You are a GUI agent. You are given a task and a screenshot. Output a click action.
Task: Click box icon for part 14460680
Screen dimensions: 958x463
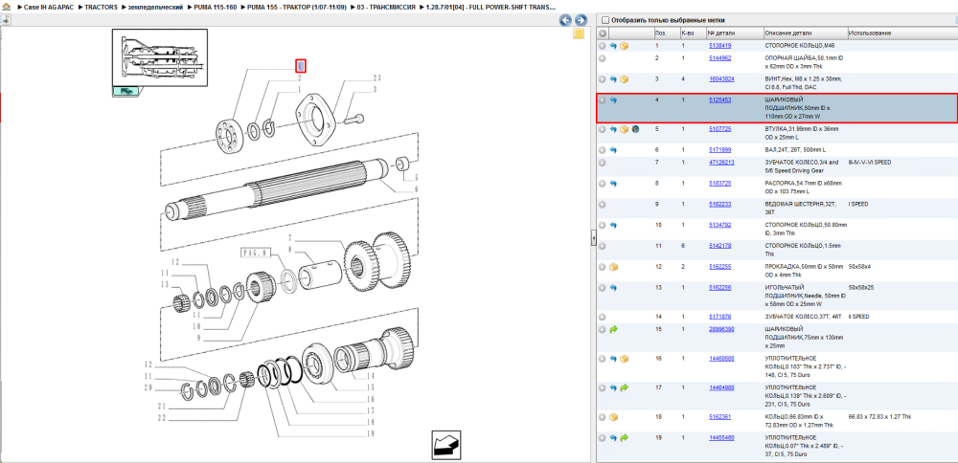pos(624,359)
